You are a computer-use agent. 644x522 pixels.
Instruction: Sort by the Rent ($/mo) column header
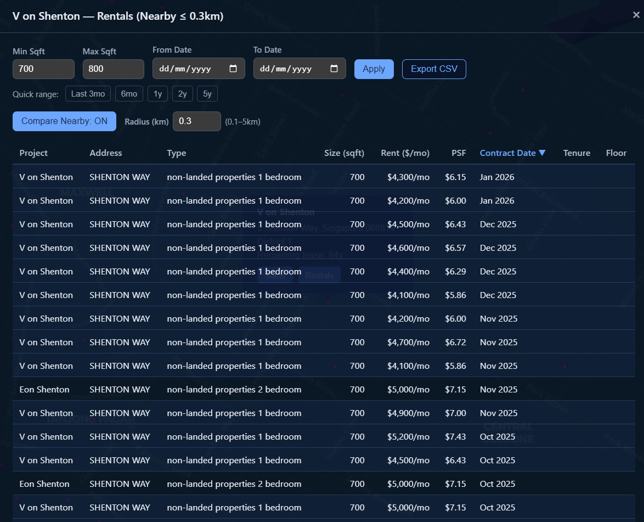pyautogui.click(x=405, y=153)
